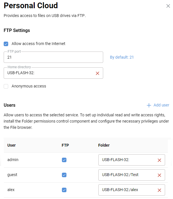173x199 pixels.
Task: Click into the FTP port field
Action: (53, 57)
